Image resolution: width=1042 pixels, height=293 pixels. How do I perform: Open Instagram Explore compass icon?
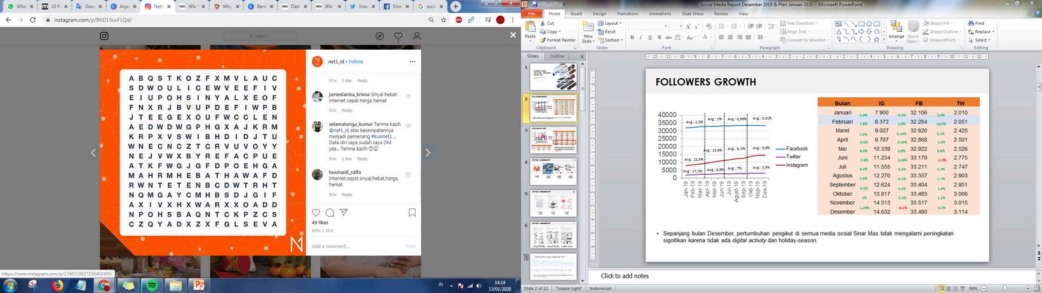tap(379, 36)
